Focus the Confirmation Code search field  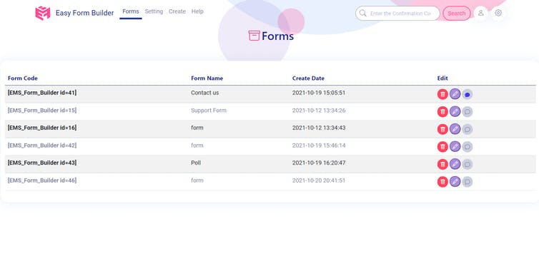pos(397,14)
